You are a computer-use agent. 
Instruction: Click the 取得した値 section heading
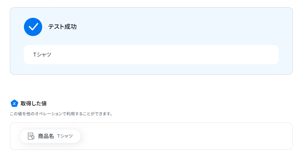[x=33, y=103]
